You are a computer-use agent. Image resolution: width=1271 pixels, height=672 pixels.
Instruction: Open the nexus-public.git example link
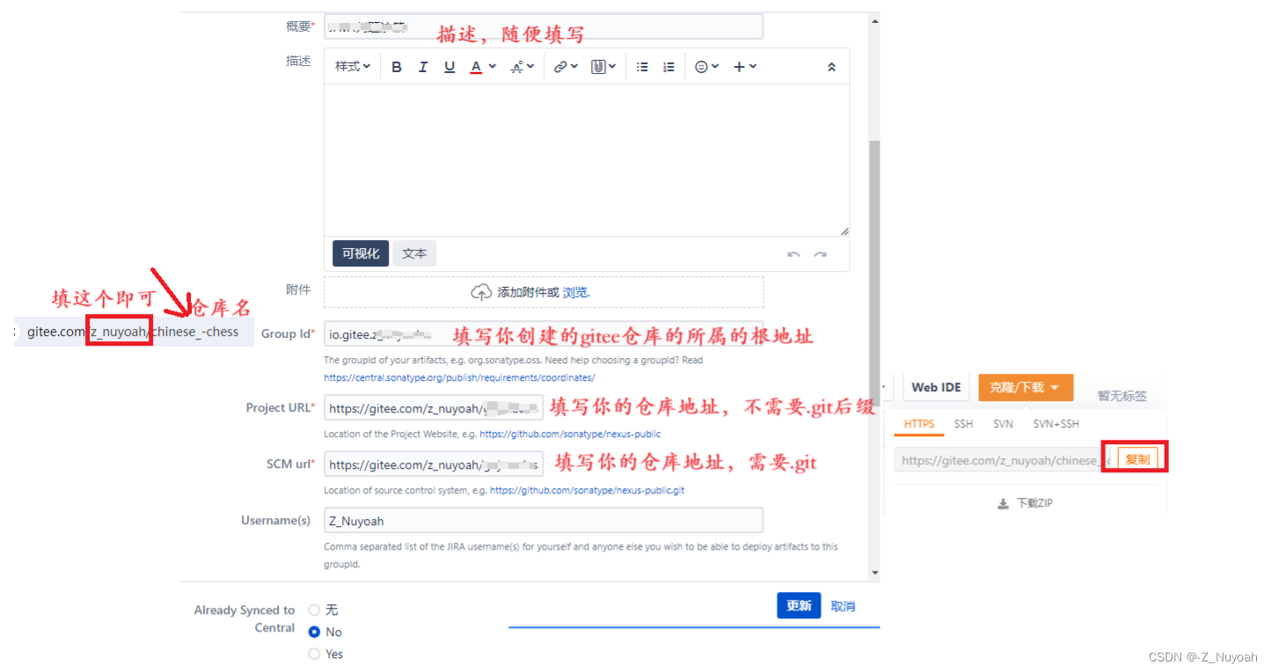(587, 490)
